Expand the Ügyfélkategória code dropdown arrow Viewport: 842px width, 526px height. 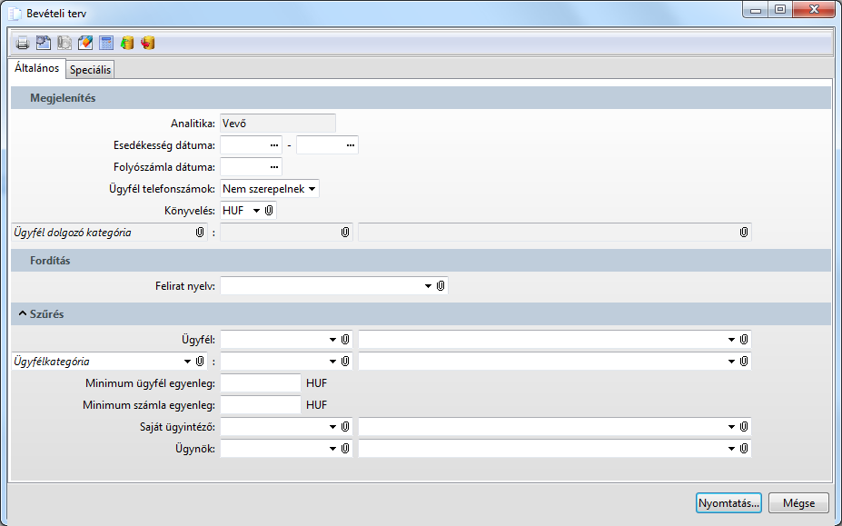pyautogui.click(x=332, y=362)
